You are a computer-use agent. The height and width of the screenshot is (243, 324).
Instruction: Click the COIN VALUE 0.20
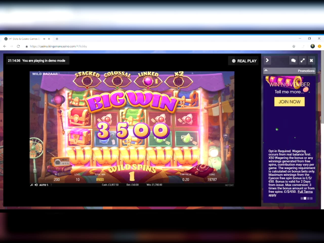(186, 179)
